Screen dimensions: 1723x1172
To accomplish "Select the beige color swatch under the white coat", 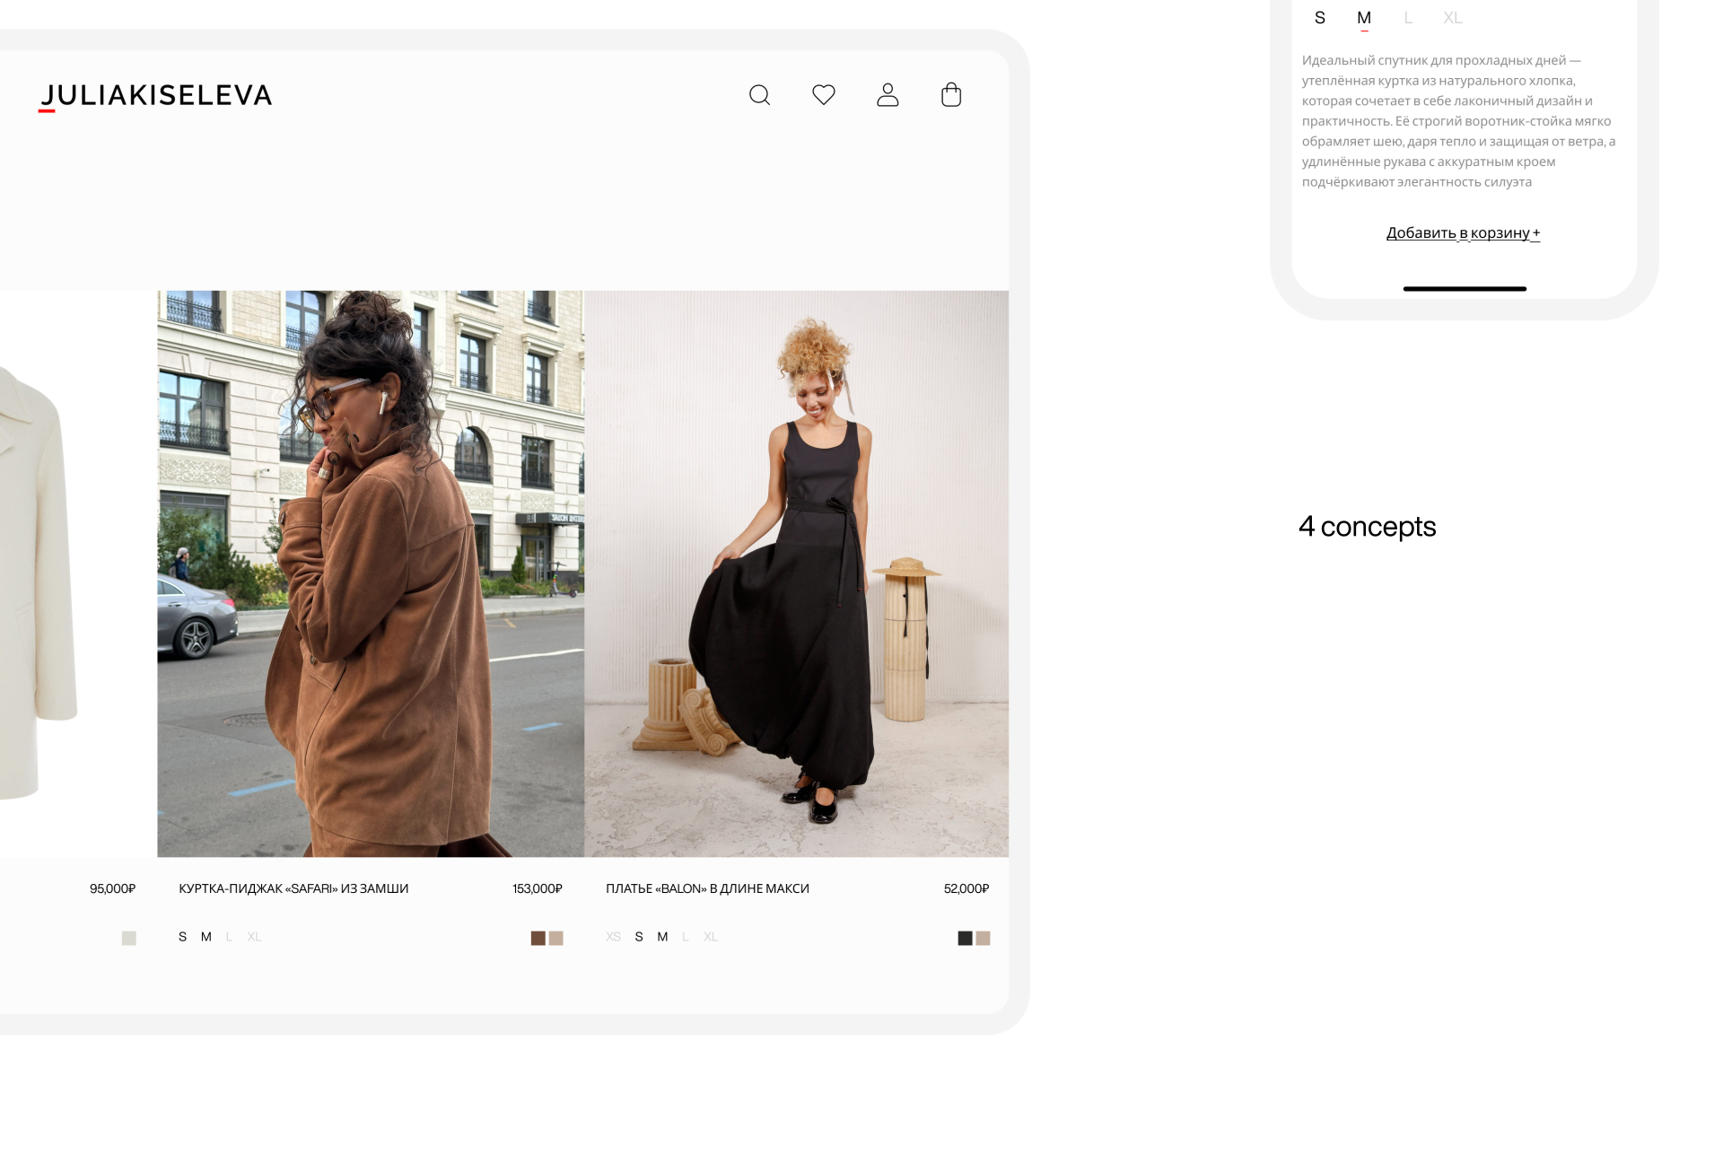I will pyautogui.click(x=128, y=937).
